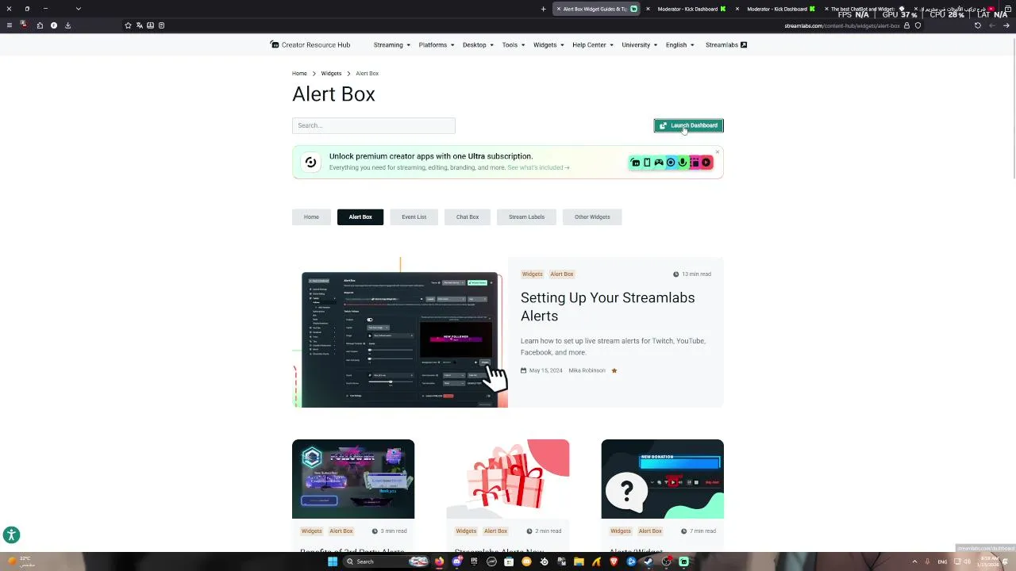Open the Desktop dropdown in navbar
The image size is (1016, 571).
click(x=478, y=44)
